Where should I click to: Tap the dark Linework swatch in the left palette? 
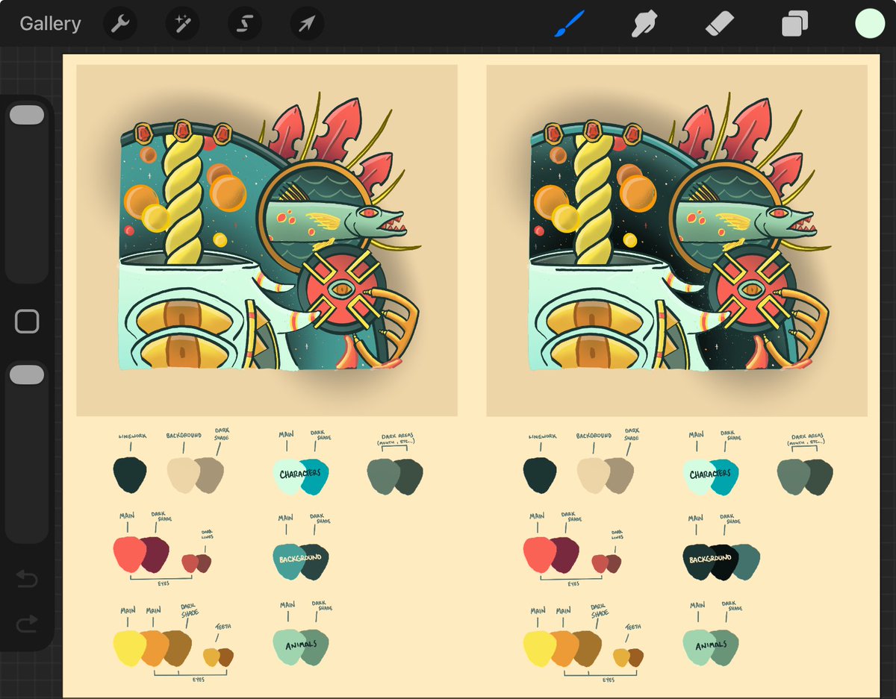130,475
